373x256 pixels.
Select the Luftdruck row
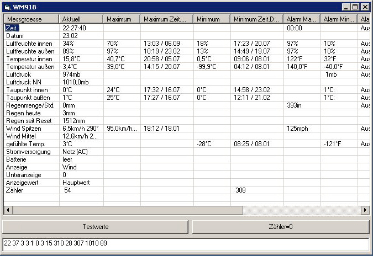[20, 74]
